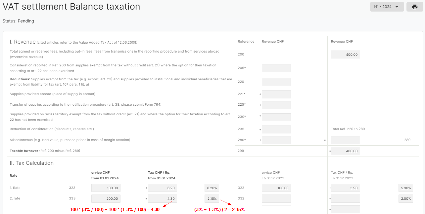This screenshot has width=425, height=214.
Task: Click Ref. 323 service field showing 100.00
Action: (x=106, y=188)
